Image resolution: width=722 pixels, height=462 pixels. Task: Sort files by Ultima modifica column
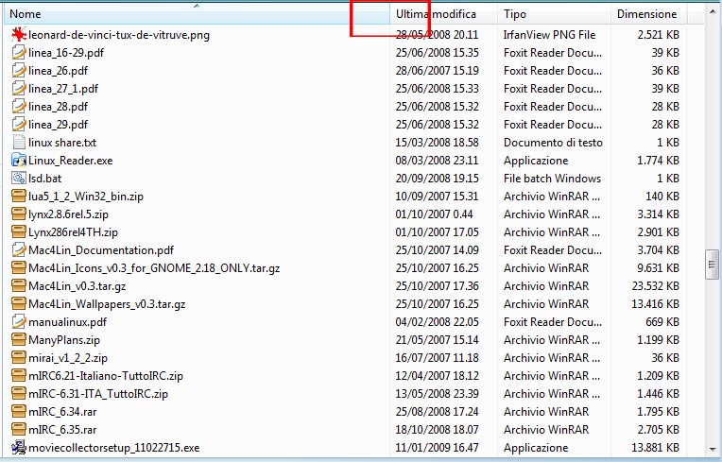tap(444, 14)
